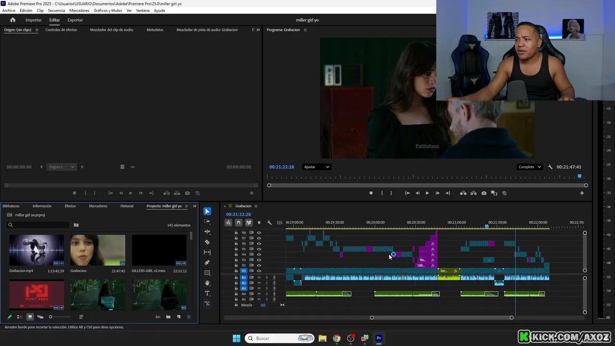The height and width of the screenshot is (346, 615).
Task: Open the Gráficos y títulos menu
Action: pyautogui.click(x=108, y=11)
